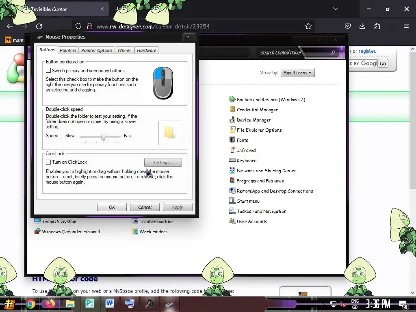Click Cancel in Mouse Properties

[145, 207]
